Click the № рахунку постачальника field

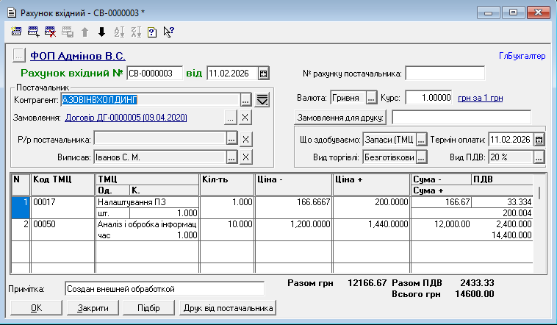point(445,74)
